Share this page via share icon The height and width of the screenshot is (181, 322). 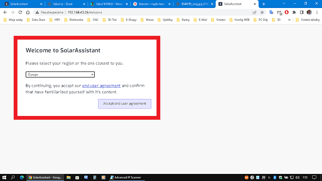255,12
